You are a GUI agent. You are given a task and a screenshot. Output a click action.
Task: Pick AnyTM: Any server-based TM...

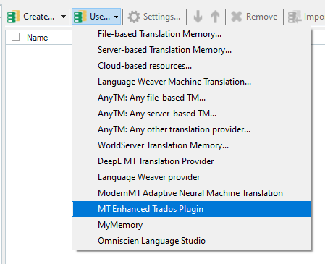pyautogui.click(x=192, y=114)
